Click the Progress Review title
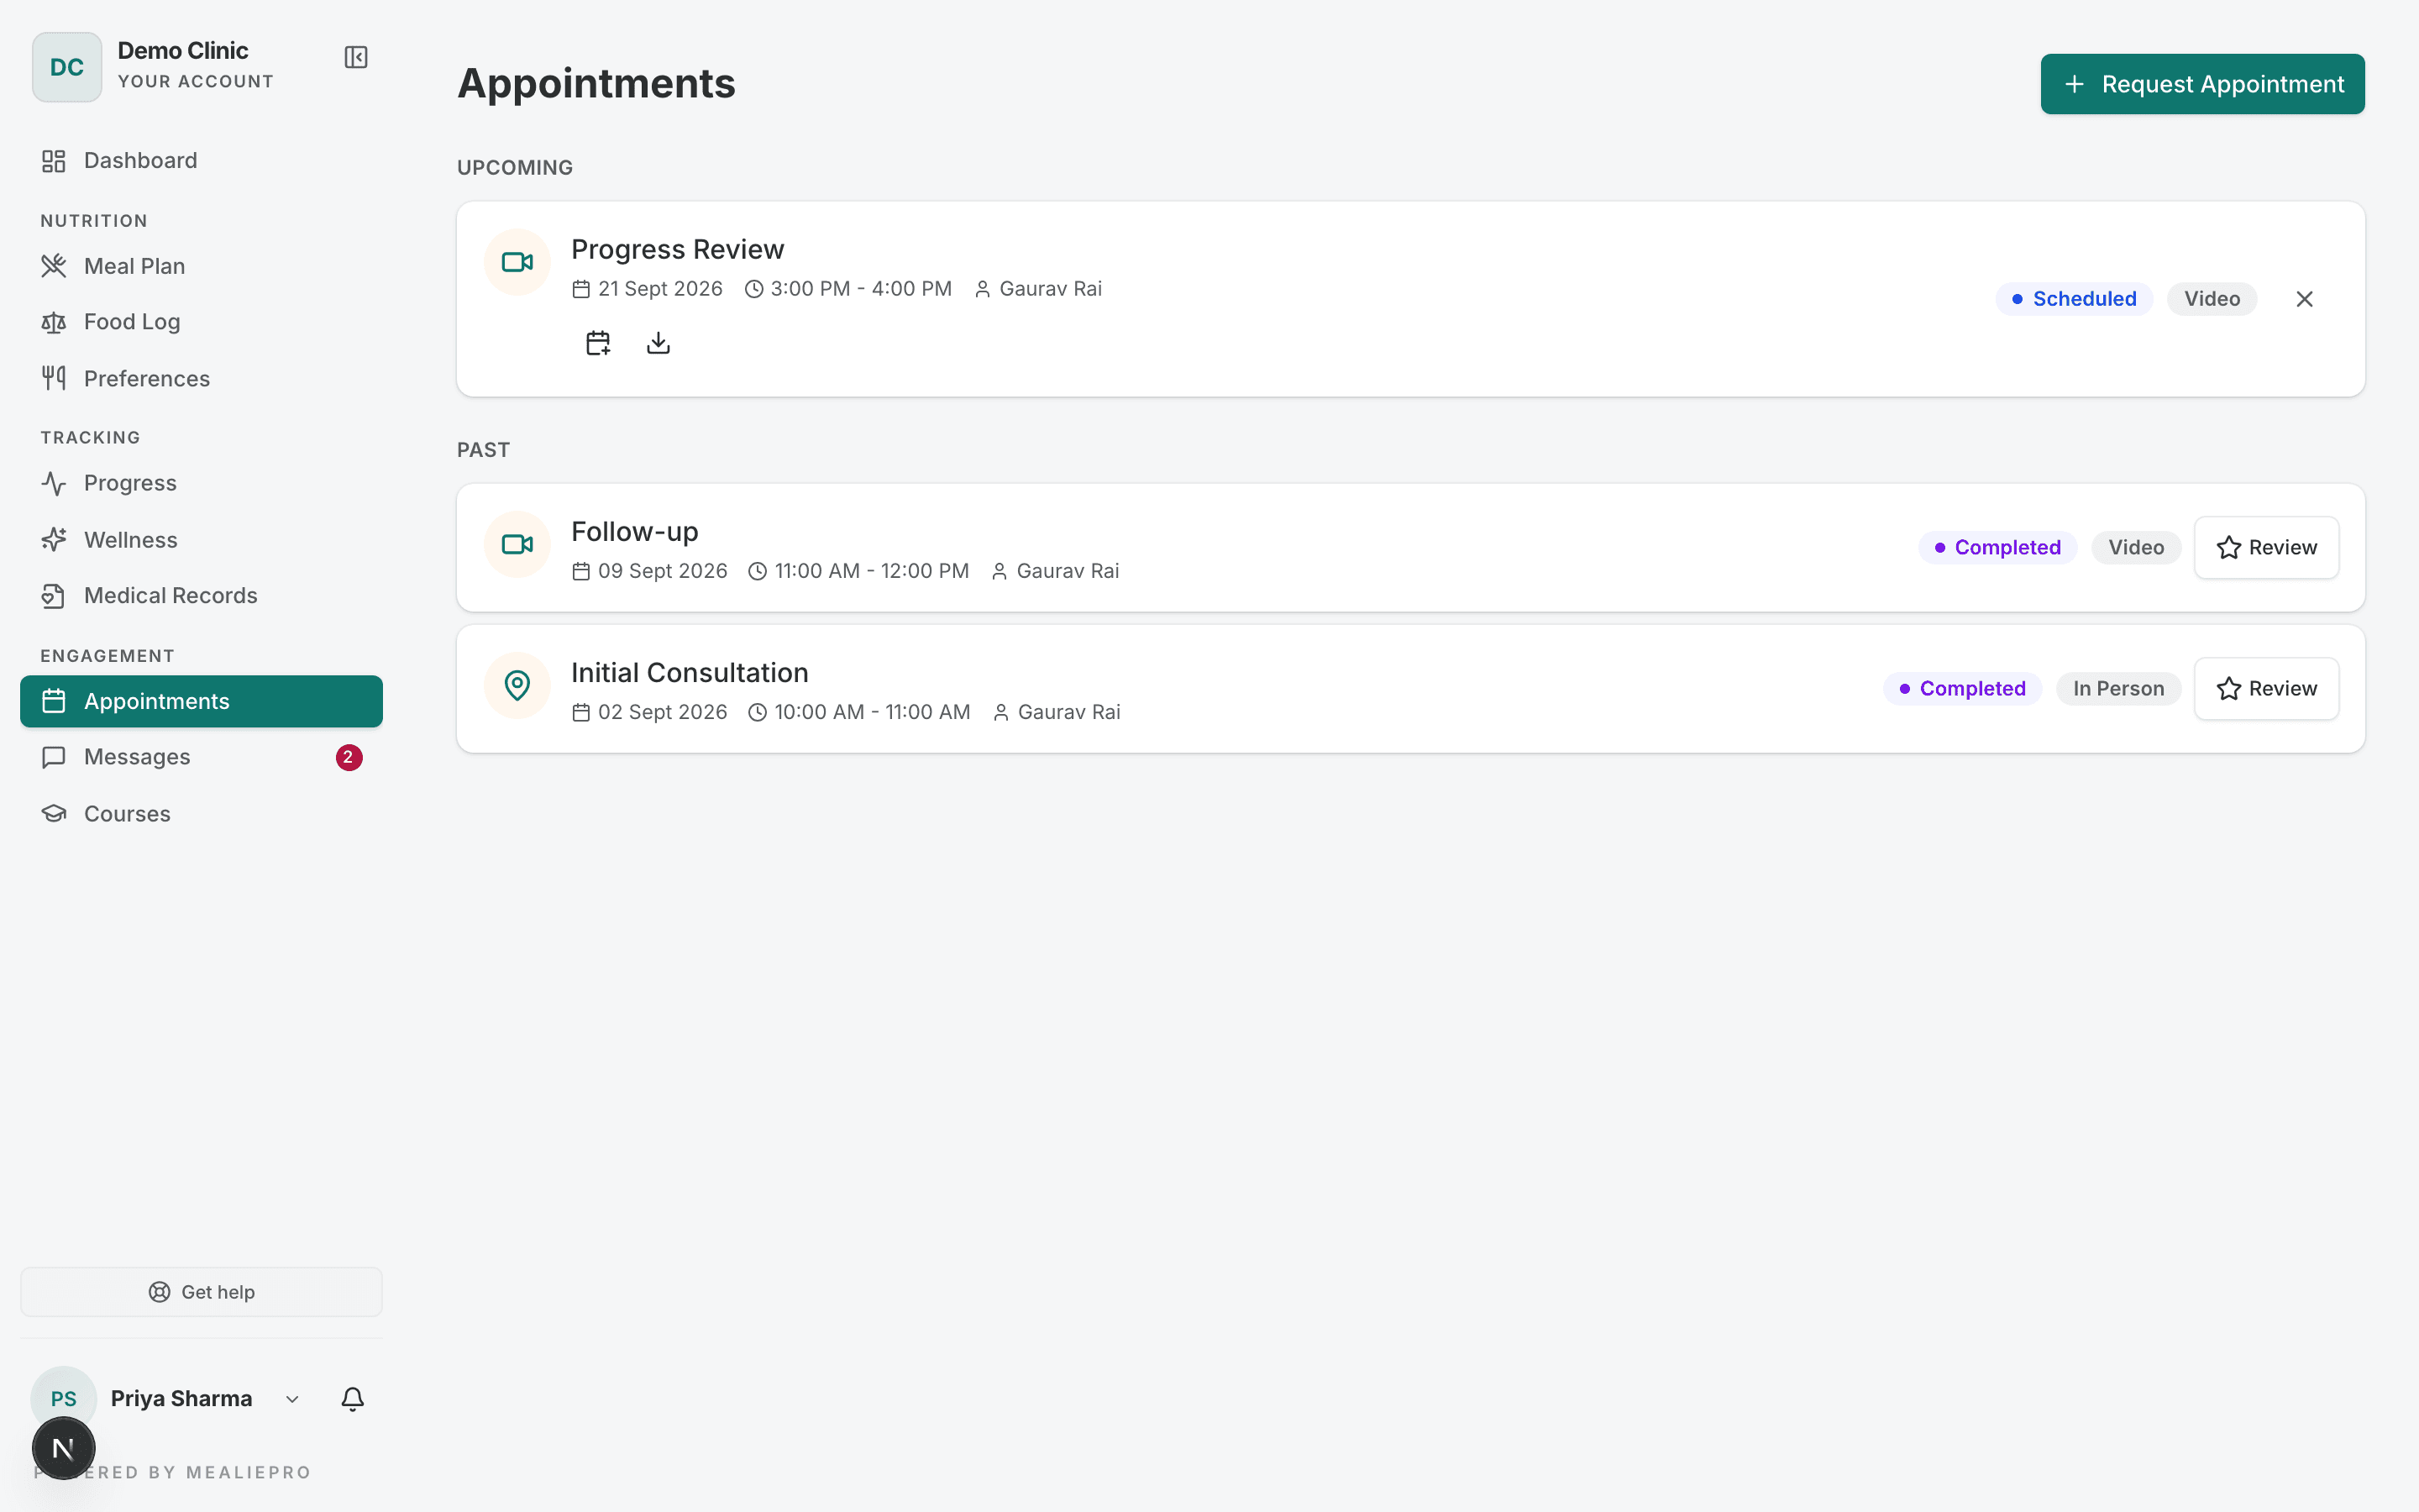This screenshot has height=1512, width=2419. (x=678, y=249)
